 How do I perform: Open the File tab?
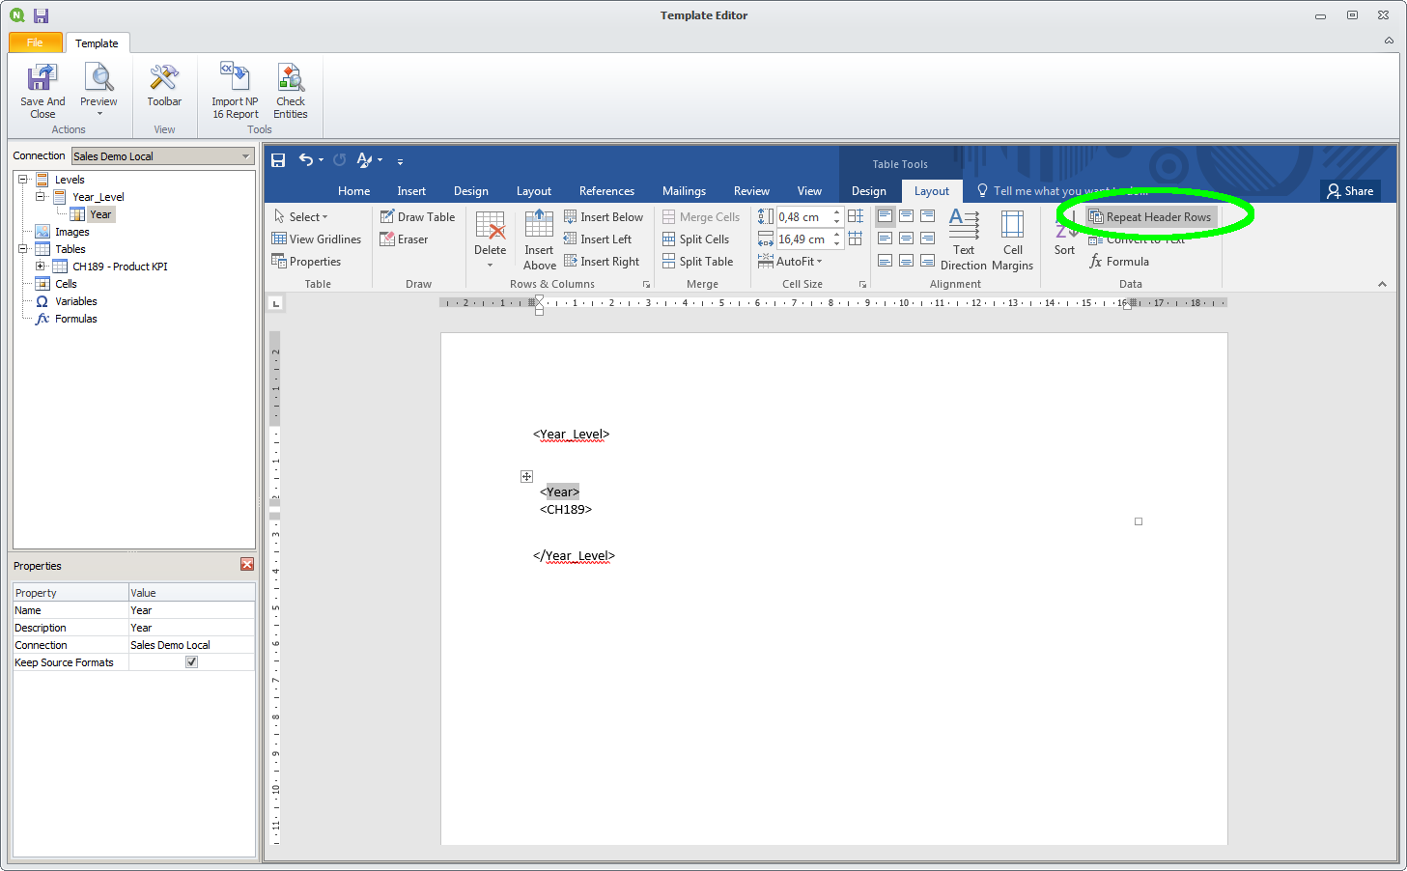coord(35,42)
